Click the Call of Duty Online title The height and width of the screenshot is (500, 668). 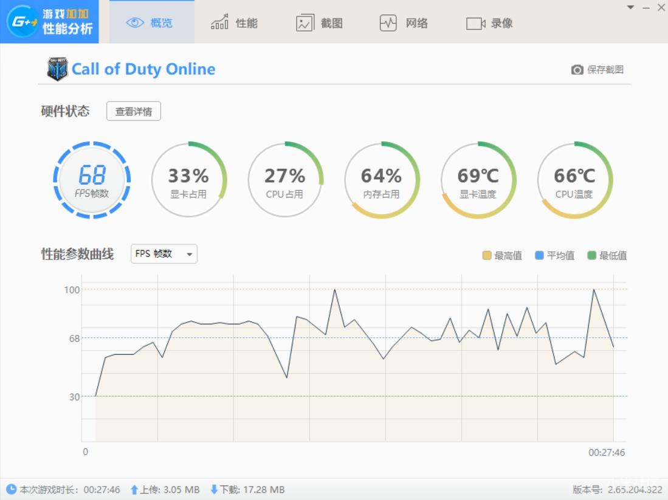pos(143,69)
